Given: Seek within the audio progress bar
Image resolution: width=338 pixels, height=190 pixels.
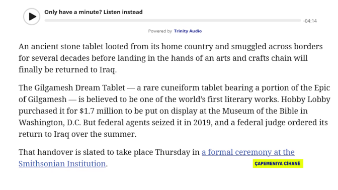Looking at the screenshot, I should point(173,21).
